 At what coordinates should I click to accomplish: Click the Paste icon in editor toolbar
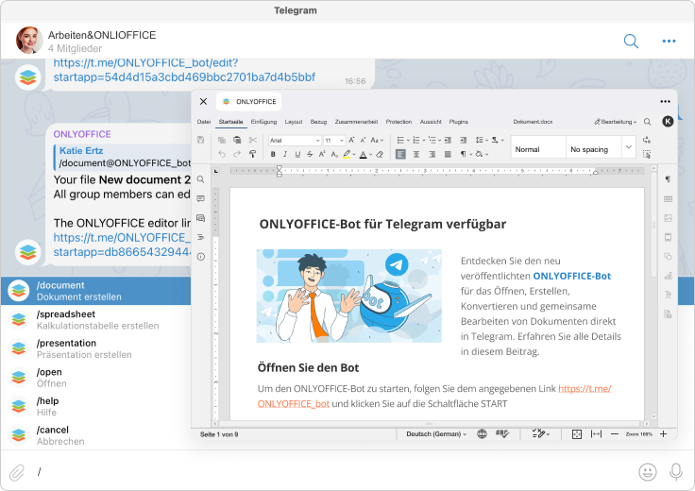click(x=237, y=140)
